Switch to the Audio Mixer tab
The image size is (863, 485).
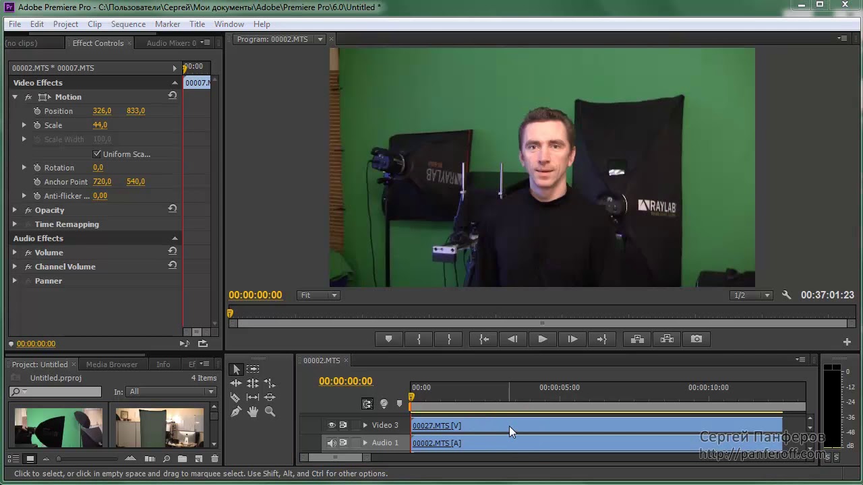point(171,43)
